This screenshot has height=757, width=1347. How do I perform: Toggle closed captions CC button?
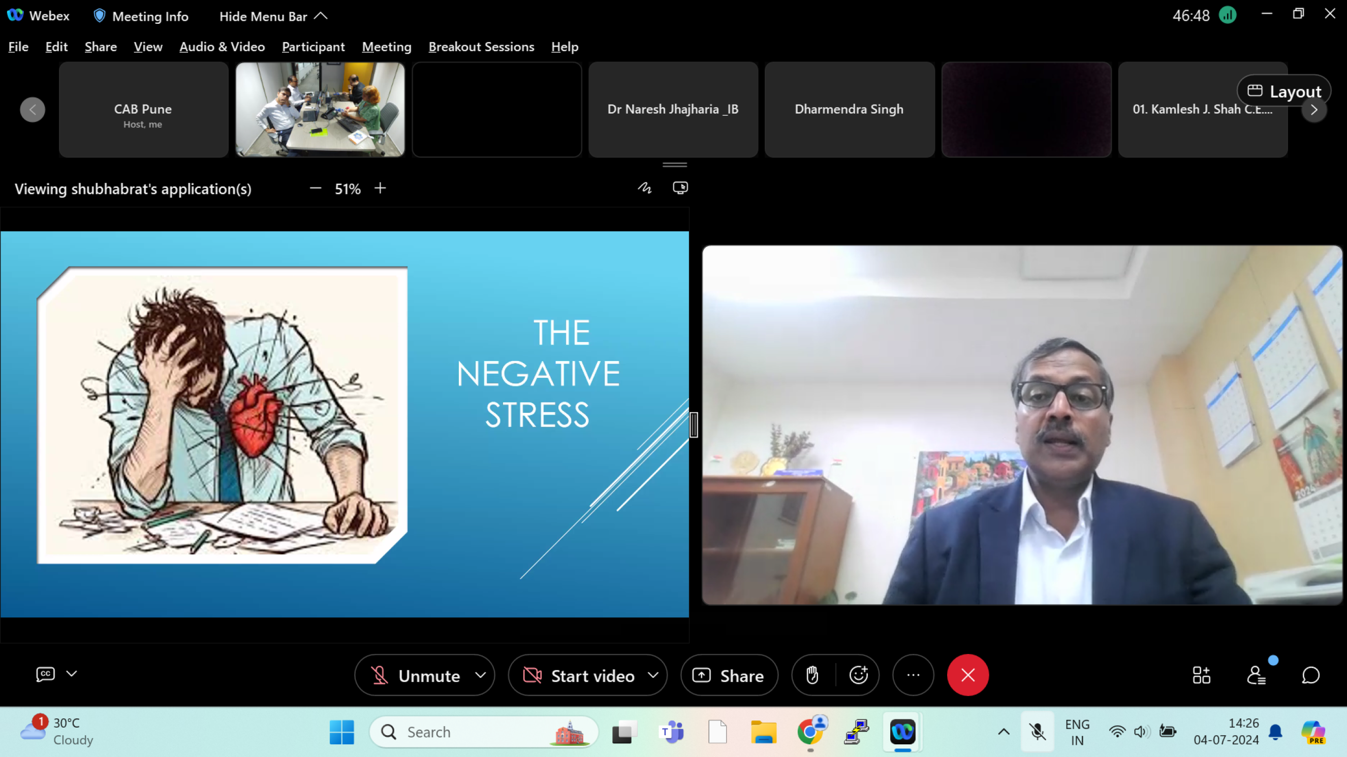coord(46,674)
